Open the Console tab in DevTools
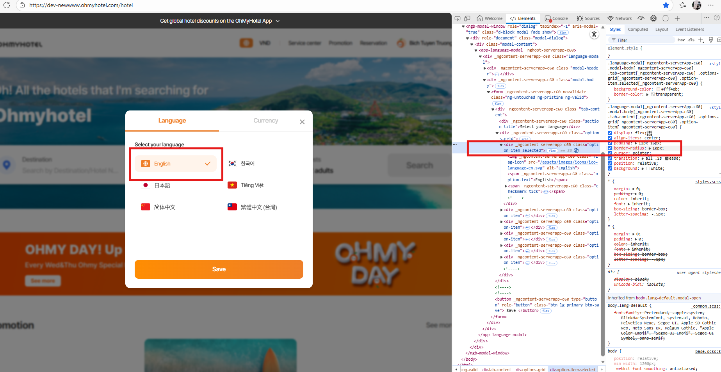 click(556, 18)
